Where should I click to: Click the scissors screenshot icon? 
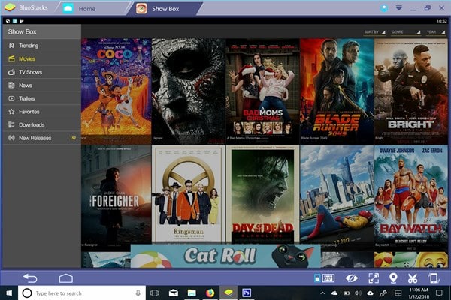point(413,278)
